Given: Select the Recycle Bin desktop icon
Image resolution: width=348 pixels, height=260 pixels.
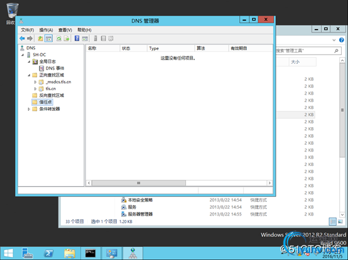Looking at the screenshot, I should pos(12,13).
